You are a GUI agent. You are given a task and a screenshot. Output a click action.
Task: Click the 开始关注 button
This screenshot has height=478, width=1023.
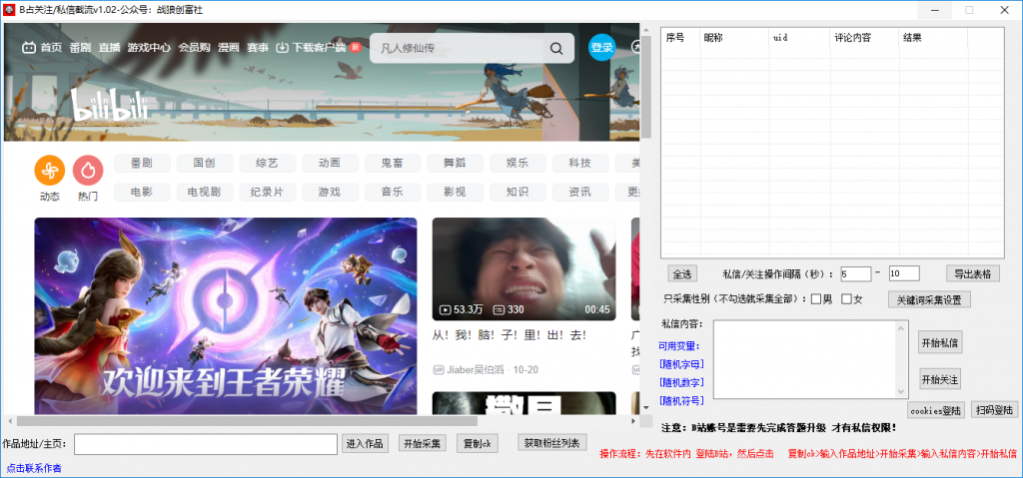[x=939, y=378]
